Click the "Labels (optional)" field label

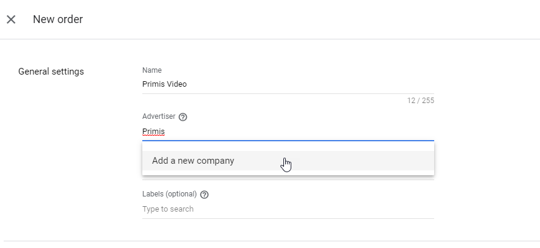pos(170,194)
